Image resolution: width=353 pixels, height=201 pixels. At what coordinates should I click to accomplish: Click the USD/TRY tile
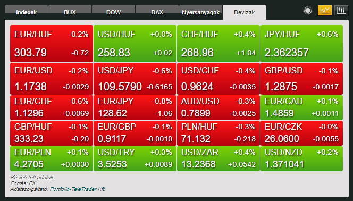coord(135,158)
